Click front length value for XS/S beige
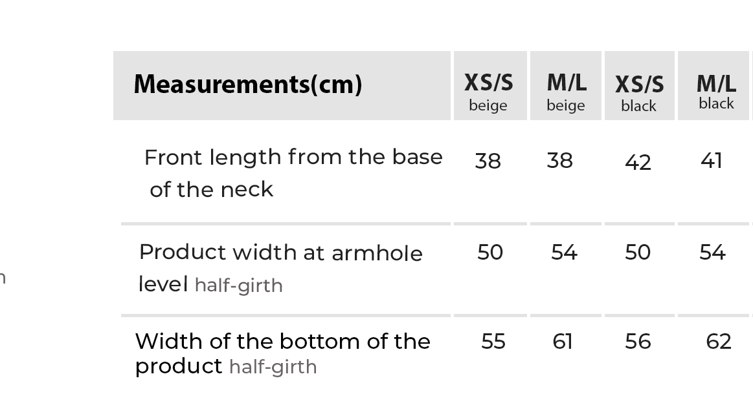This screenshot has width=753, height=394. [x=488, y=161]
